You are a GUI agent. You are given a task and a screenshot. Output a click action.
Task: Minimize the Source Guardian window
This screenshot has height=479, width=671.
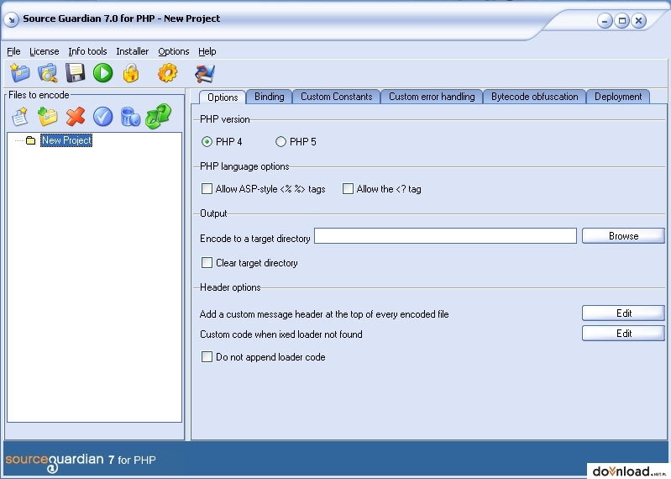[x=605, y=20]
